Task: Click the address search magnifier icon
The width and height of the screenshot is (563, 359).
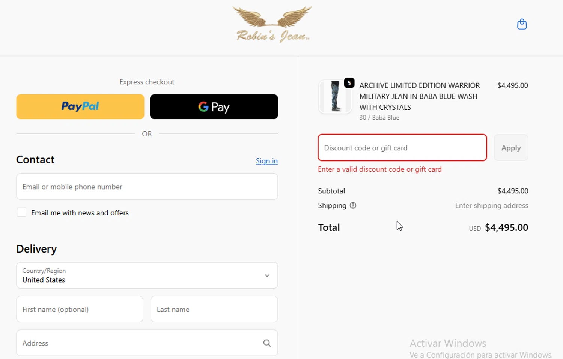Action: [267, 343]
